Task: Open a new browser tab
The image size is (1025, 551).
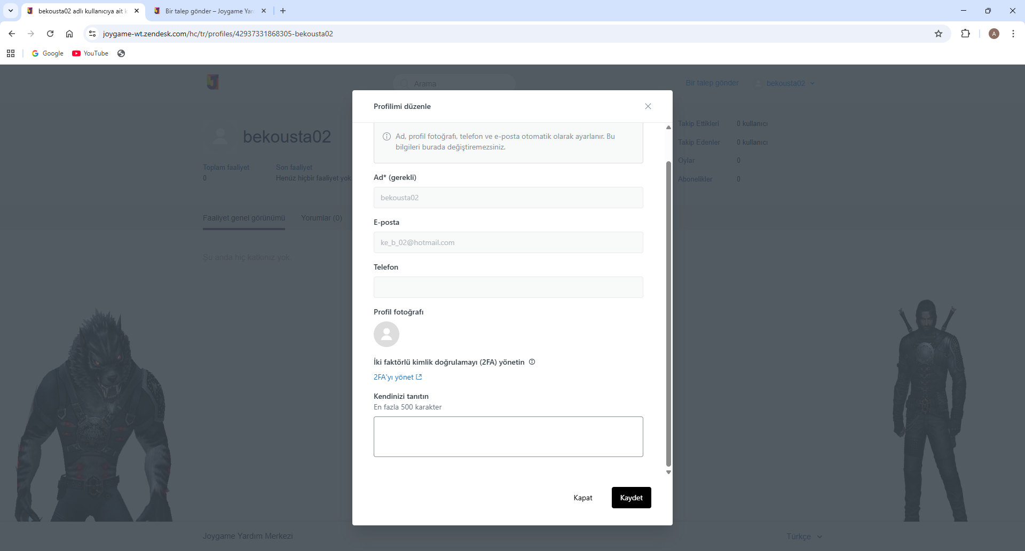Action: tap(283, 11)
